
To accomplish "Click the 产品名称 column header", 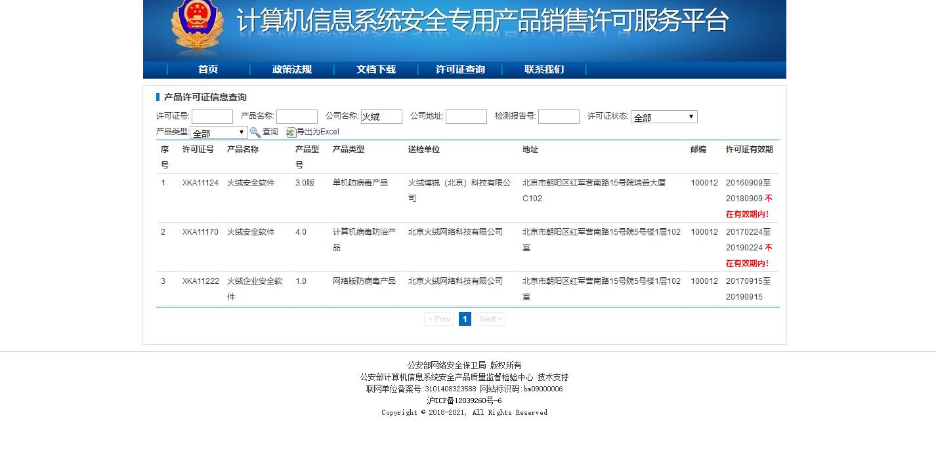I will tap(243, 149).
